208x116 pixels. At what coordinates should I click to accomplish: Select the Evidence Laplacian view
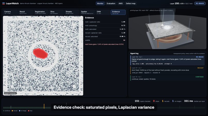tap(118, 12)
